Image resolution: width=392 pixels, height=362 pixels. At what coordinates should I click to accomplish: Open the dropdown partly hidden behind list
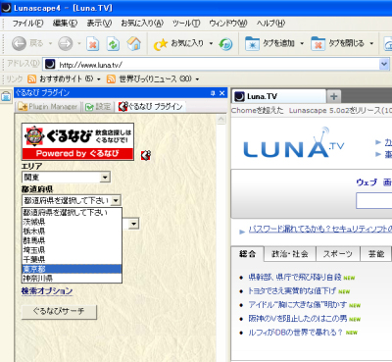tap(133, 224)
